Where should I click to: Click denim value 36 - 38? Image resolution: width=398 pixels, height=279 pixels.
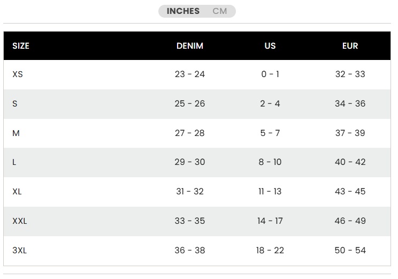tap(190, 251)
